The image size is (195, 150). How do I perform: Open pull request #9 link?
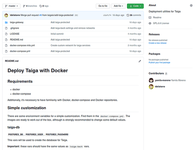pyautogui.click(x=41, y=15)
